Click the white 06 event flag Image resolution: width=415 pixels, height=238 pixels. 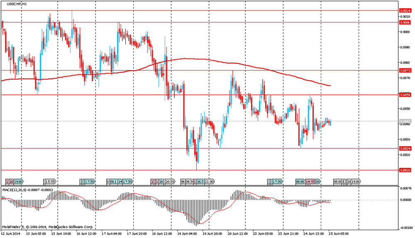(183, 182)
